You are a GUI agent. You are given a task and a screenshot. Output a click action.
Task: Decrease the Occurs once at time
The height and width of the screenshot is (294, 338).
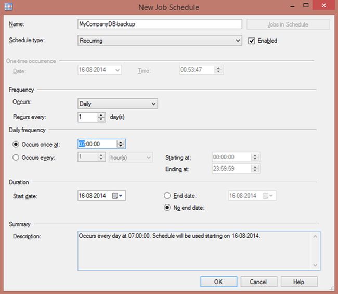pyautogui.click(x=121, y=146)
